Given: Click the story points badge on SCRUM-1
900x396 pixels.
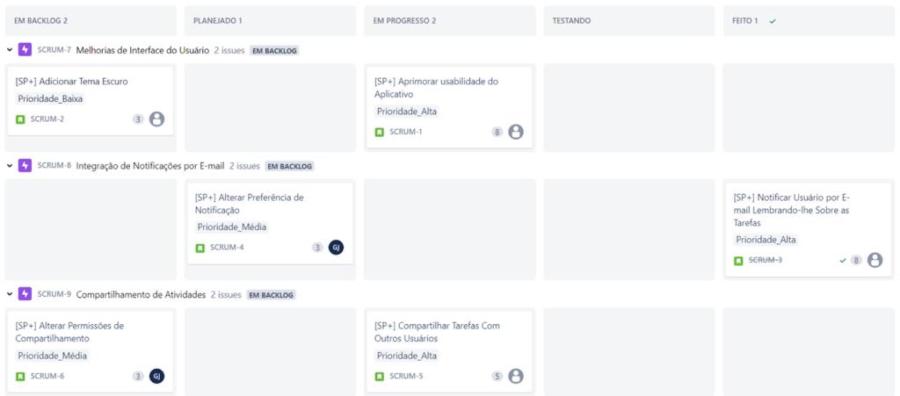Looking at the screenshot, I should tap(497, 133).
